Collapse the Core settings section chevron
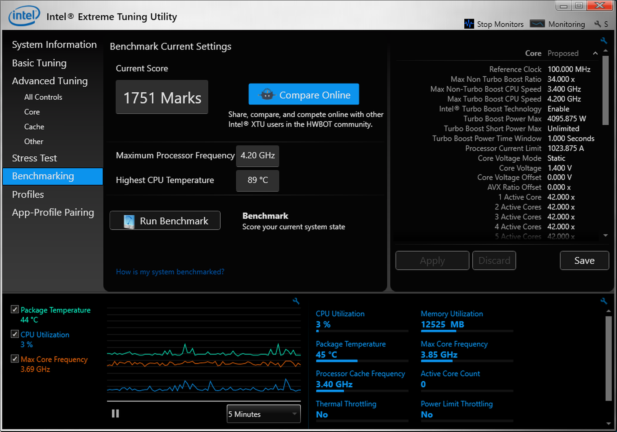 [595, 53]
